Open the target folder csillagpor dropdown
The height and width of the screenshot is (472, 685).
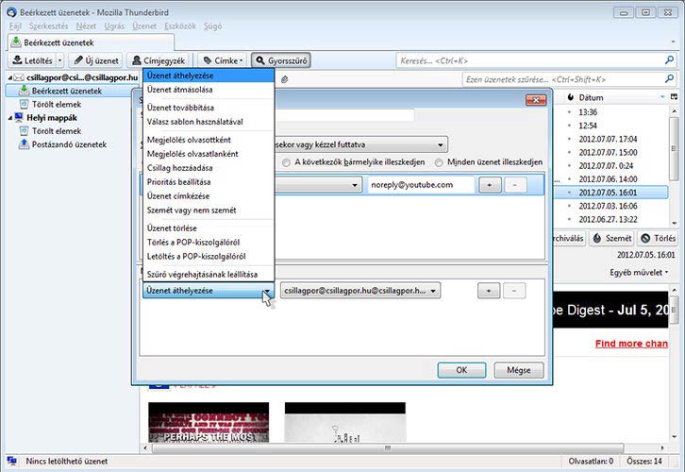click(359, 292)
